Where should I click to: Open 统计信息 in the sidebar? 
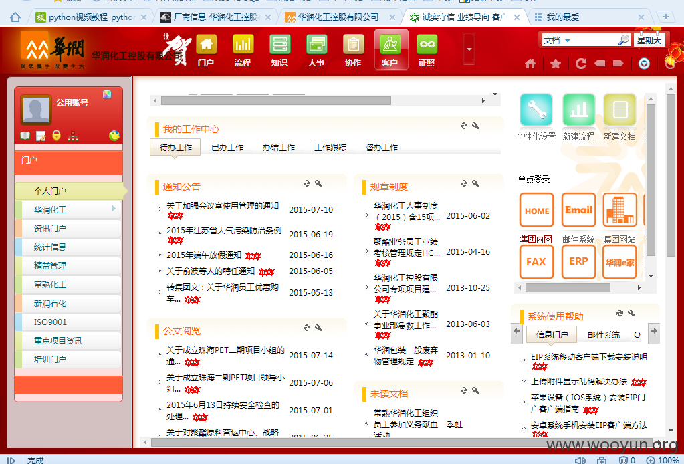click(68, 247)
